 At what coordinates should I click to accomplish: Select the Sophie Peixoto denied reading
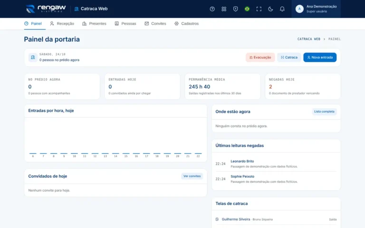click(x=276, y=179)
